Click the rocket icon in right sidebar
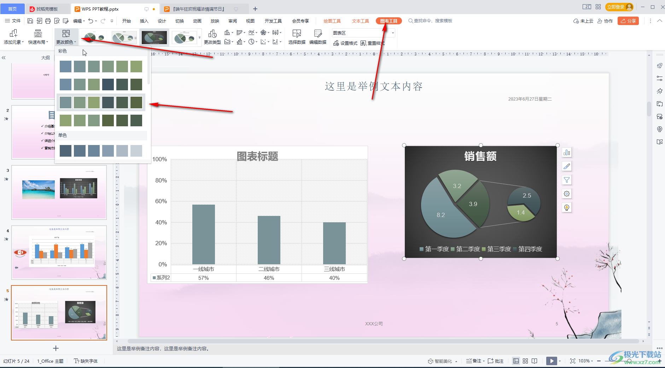 click(660, 66)
